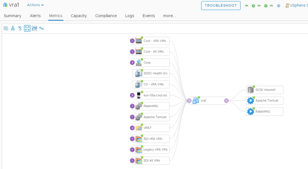Click the fit-to-view toolbar icon
Viewport: 308px width, 169px height.
(27, 28)
